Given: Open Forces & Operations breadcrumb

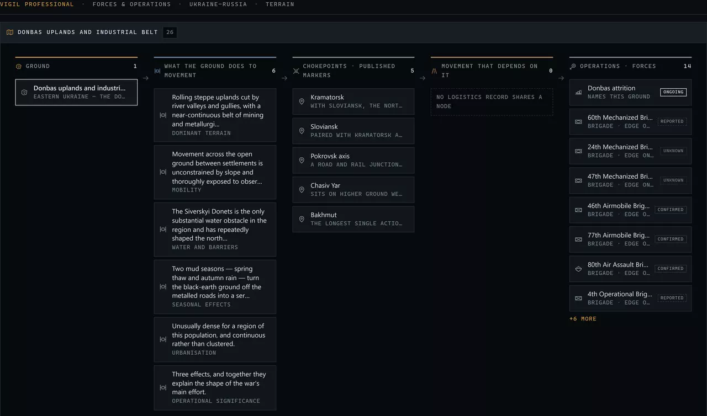Looking at the screenshot, I should (x=131, y=4).
